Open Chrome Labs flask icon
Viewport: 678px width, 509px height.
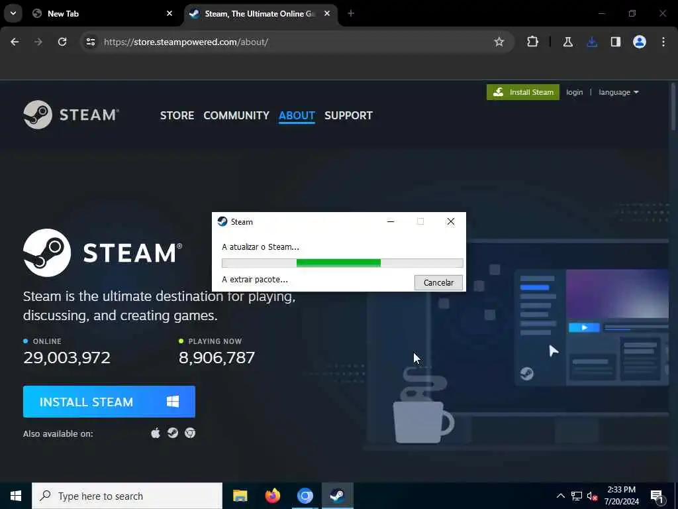point(567,42)
